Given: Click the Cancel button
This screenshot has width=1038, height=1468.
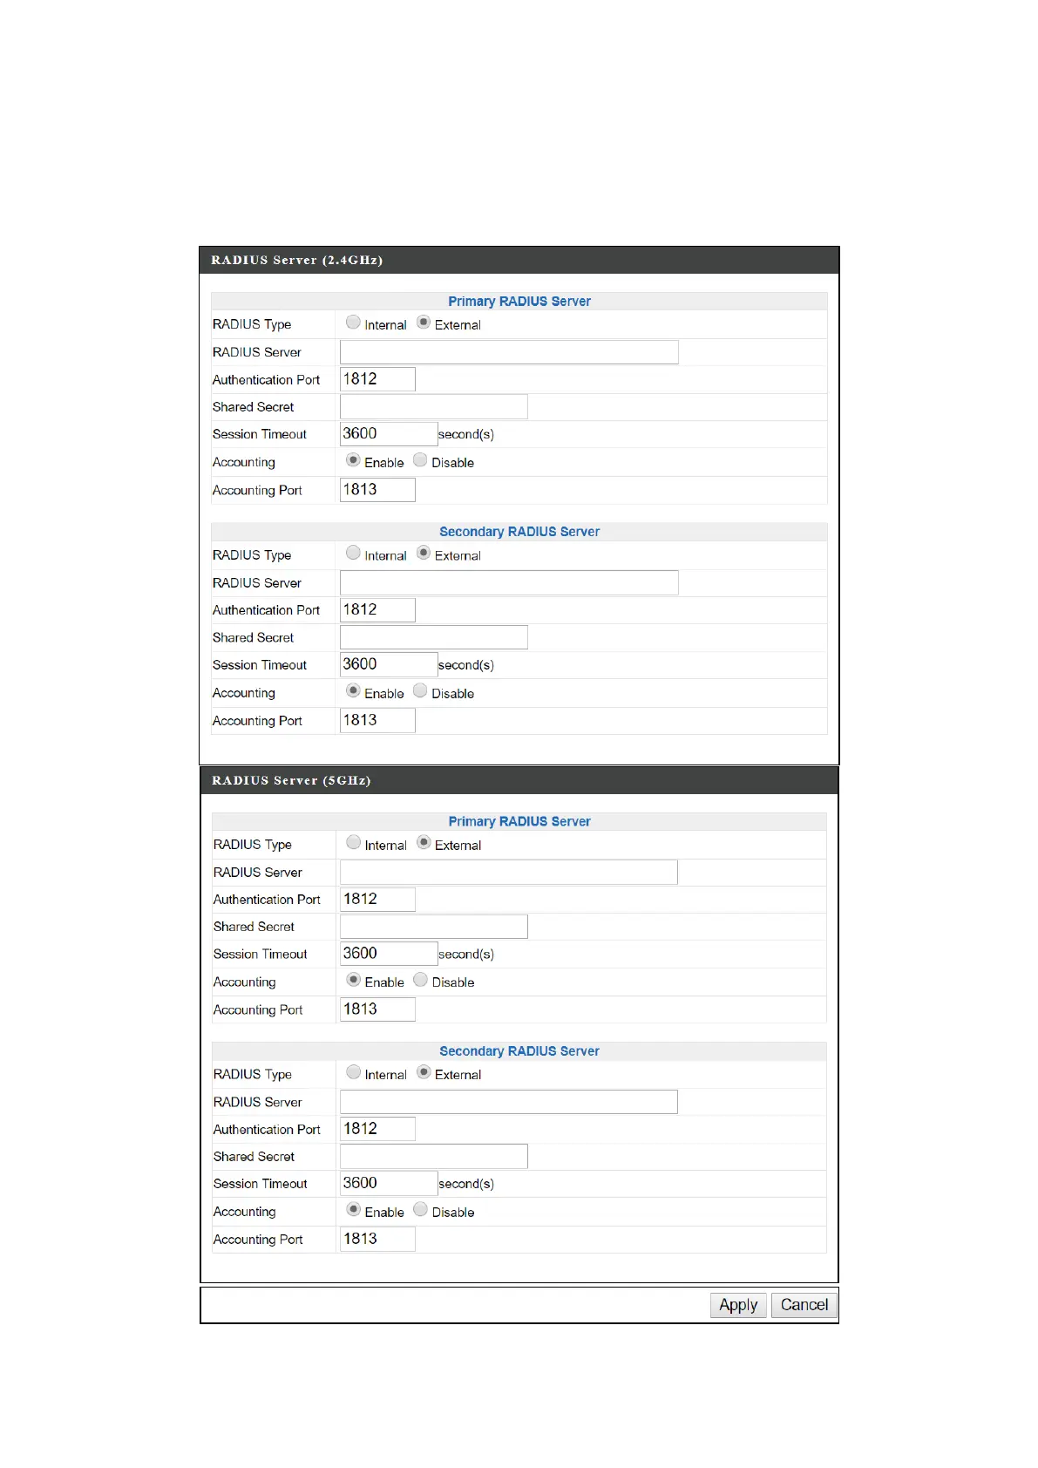Looking at the screenshot, I should click(x=804, y=1305).
